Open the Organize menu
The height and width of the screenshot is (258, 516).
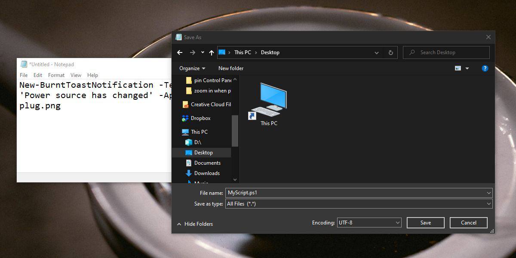192,68
